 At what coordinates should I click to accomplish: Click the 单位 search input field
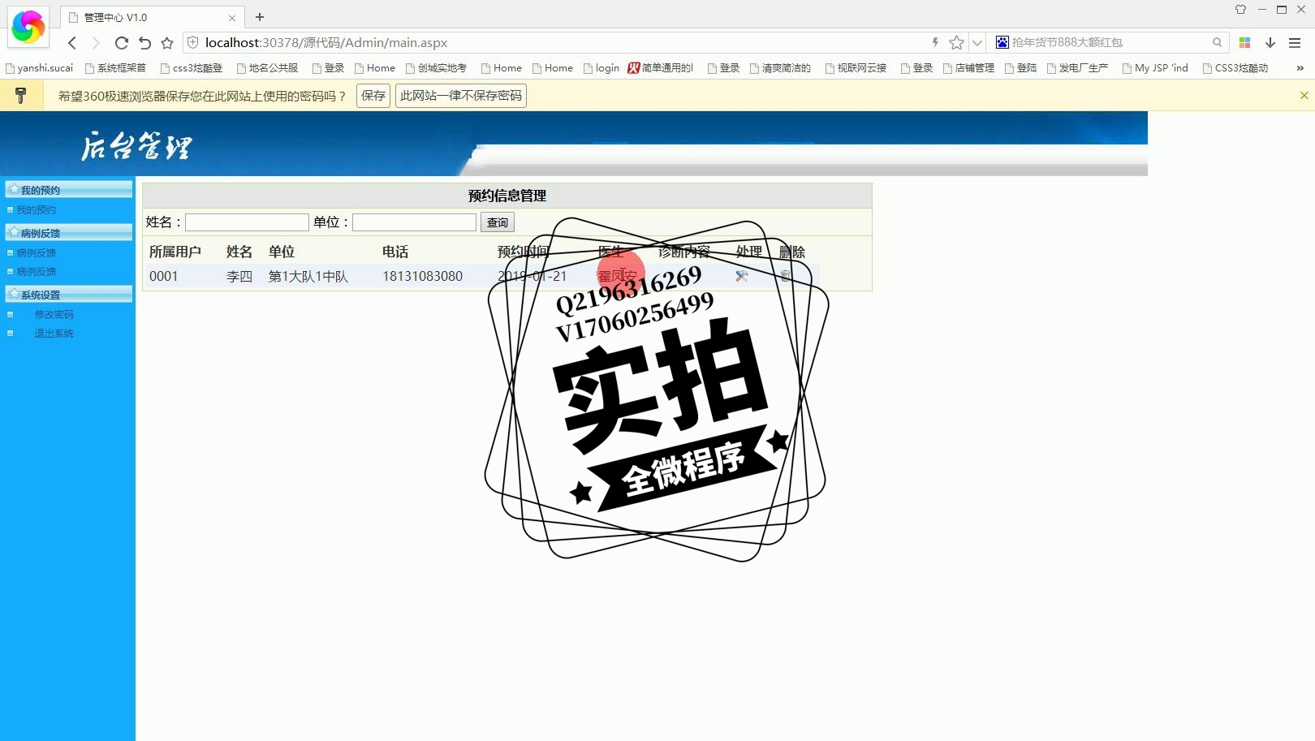click(414, 222)
